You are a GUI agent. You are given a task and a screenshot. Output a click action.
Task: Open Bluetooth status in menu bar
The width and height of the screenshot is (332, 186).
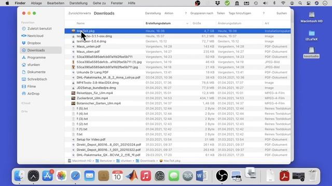tap(274, 3)
